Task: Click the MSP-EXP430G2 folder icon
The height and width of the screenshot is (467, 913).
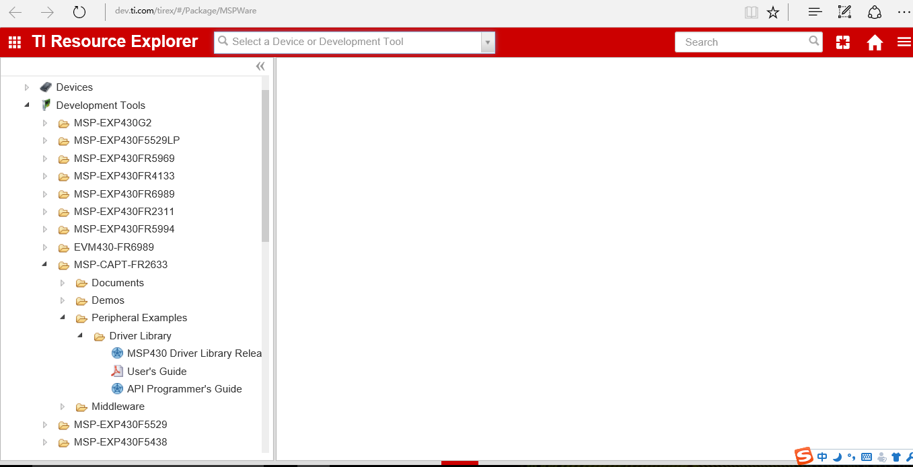Action: click(64, 123)
